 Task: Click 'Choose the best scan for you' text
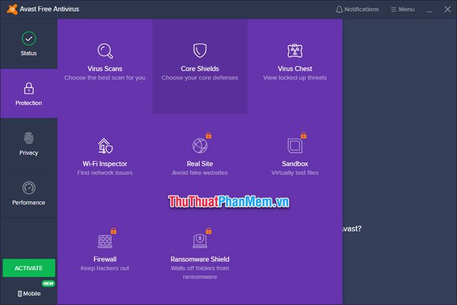[105, 78]
